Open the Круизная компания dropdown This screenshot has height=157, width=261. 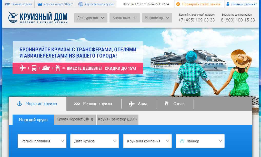click(147, 141)
